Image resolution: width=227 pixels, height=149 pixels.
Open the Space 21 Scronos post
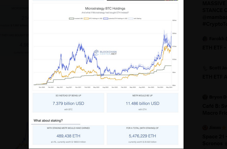pos(214,139)
